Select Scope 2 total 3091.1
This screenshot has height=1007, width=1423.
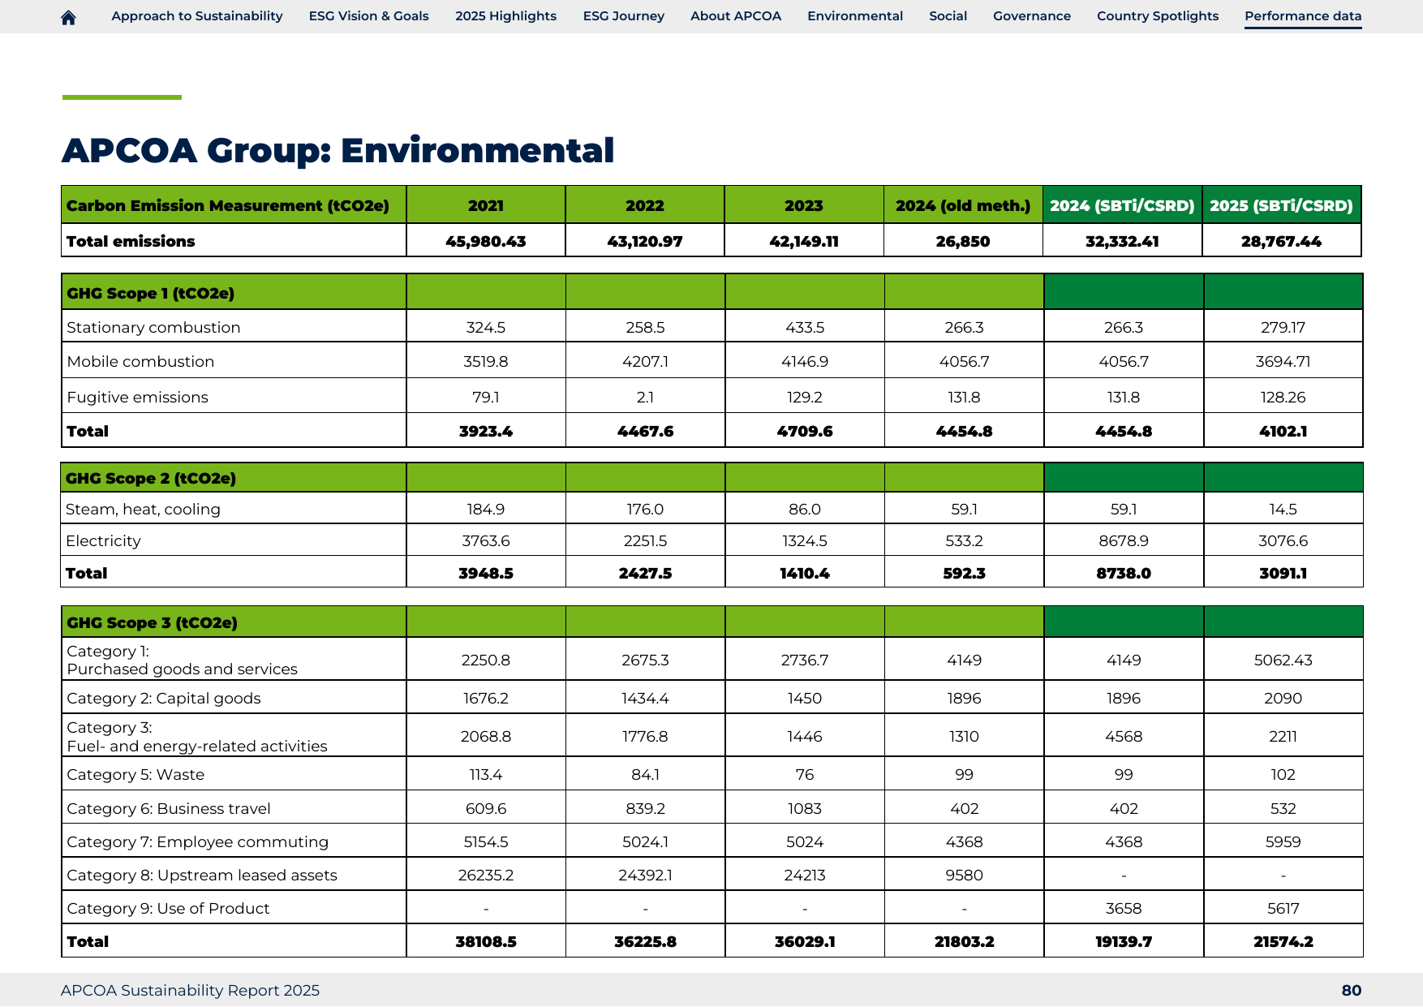pyautogui.click(x=1283, y=573)
